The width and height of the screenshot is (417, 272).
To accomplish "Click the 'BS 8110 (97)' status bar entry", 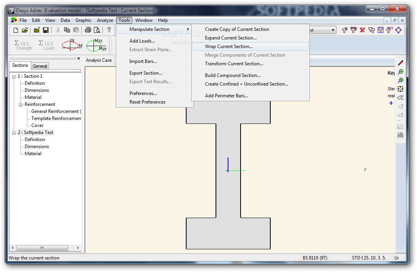I will click(315, 258).
